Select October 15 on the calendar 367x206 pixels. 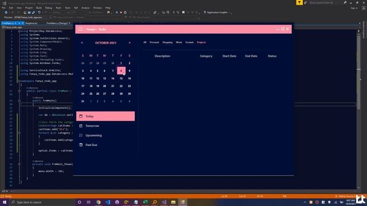click(x=121, y=78)
